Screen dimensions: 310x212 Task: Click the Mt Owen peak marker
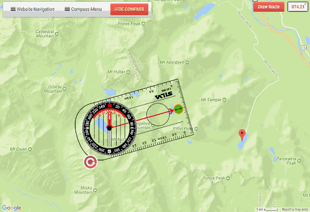click(x=30, y=149)
